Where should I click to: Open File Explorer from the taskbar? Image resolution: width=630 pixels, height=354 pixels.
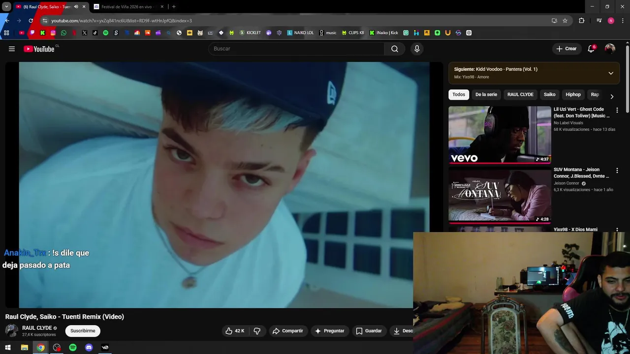coord(24,348)
